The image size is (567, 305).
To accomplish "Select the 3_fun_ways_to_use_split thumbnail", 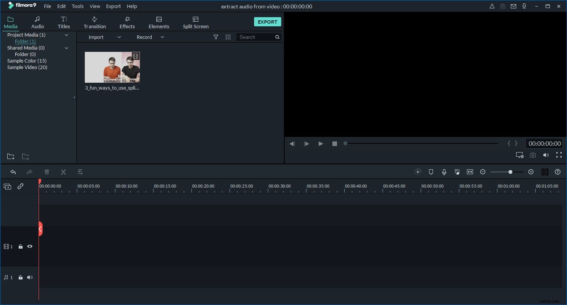I will pos(112,67).
